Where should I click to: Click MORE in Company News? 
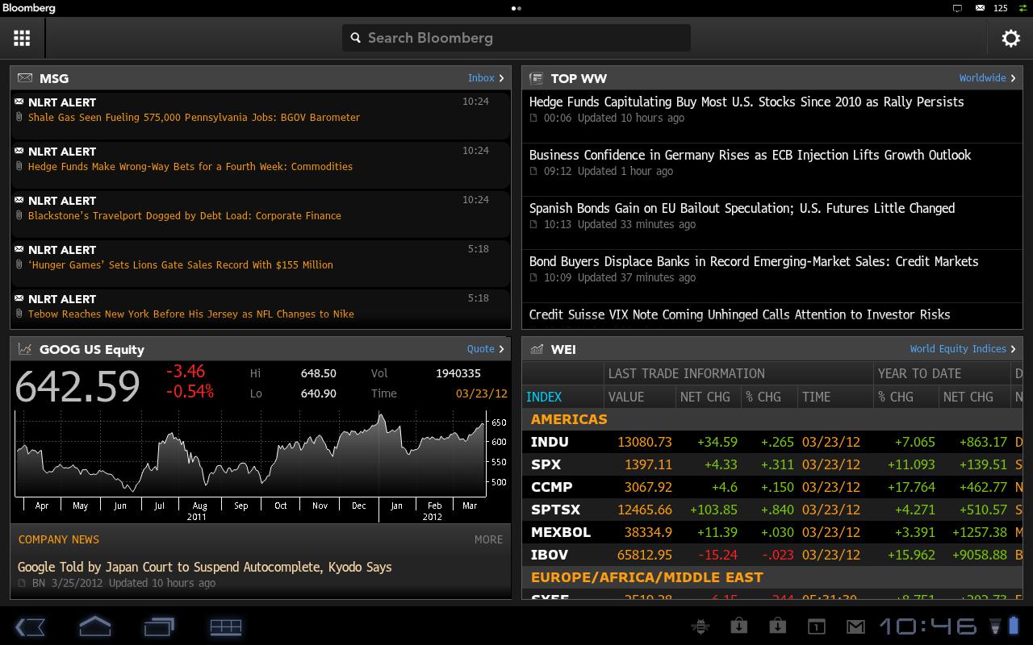click(488, 539)
